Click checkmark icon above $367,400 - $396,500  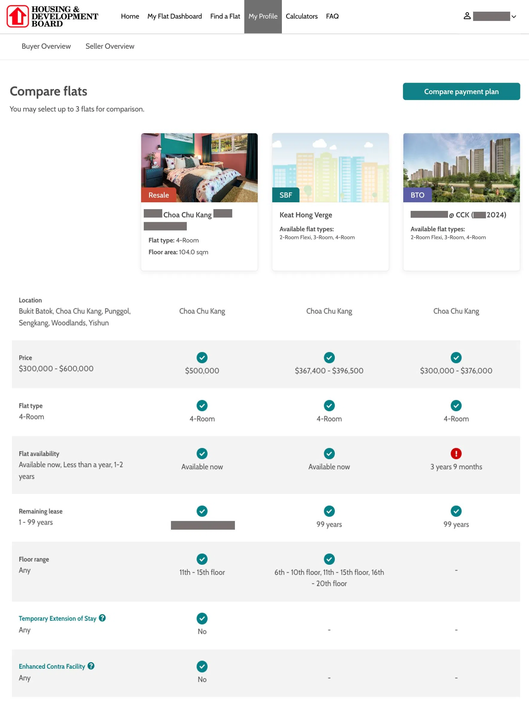(329, 357)
